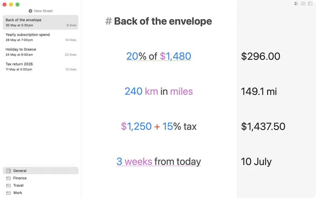Open the Yearly subscription spend sheet
The width and height of the screenshot is (316, 198).
coord(41,37)
